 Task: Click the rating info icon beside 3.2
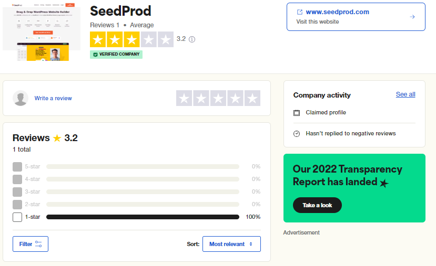(192, 39)
